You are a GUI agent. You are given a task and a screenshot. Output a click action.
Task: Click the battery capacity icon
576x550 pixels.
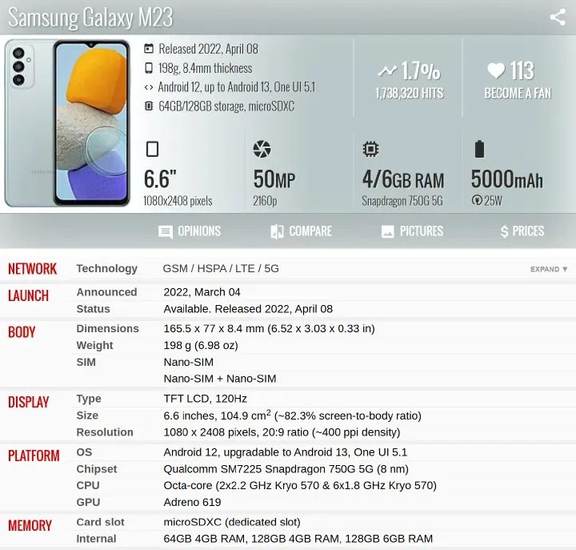pyautogui.click(x=479, y=149)
